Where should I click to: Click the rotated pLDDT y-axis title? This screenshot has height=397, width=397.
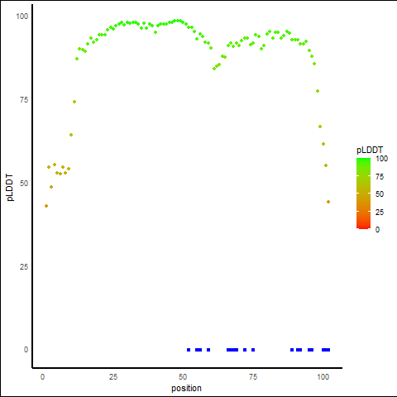(10, 188)
